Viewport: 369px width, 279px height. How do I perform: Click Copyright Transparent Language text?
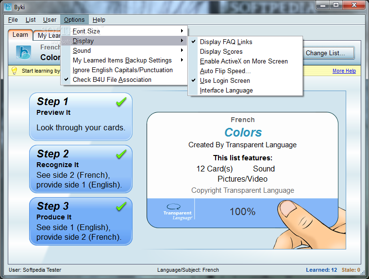[243, 190]
